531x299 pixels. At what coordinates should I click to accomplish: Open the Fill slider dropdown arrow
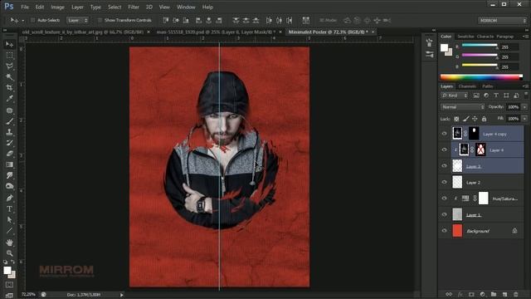524,119
